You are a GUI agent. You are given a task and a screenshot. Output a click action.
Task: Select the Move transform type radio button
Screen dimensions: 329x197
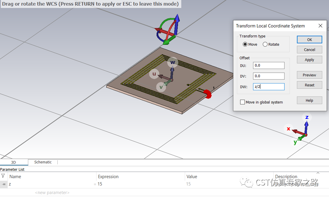[245, 44]
